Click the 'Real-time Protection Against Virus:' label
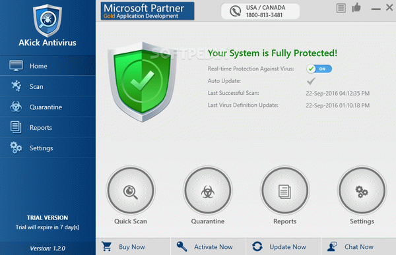The height and width of the screenshot is (255, 396). [x=251, y=69]
